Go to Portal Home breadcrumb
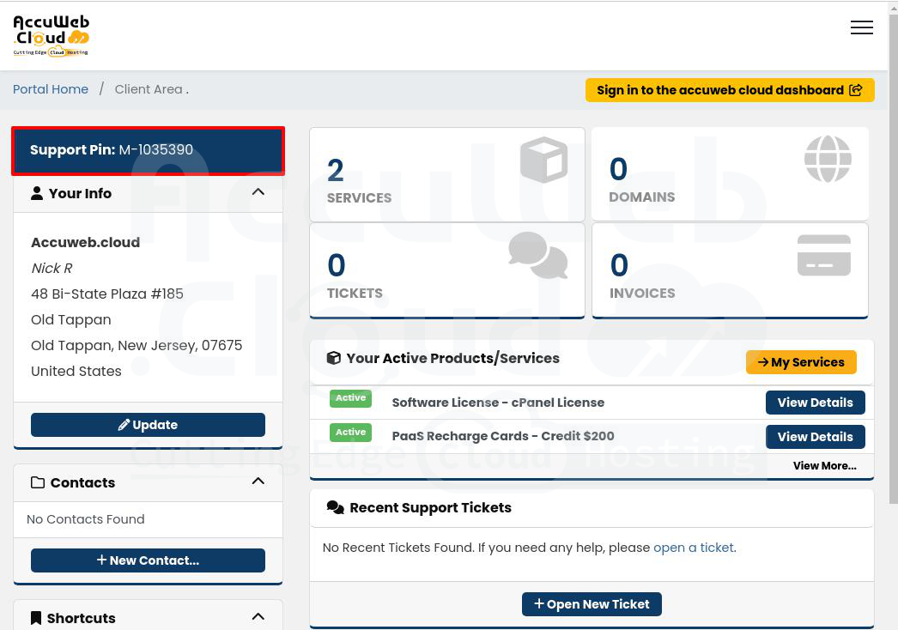The height and width of the screenshot is (630, 898). tap(51, 89)
